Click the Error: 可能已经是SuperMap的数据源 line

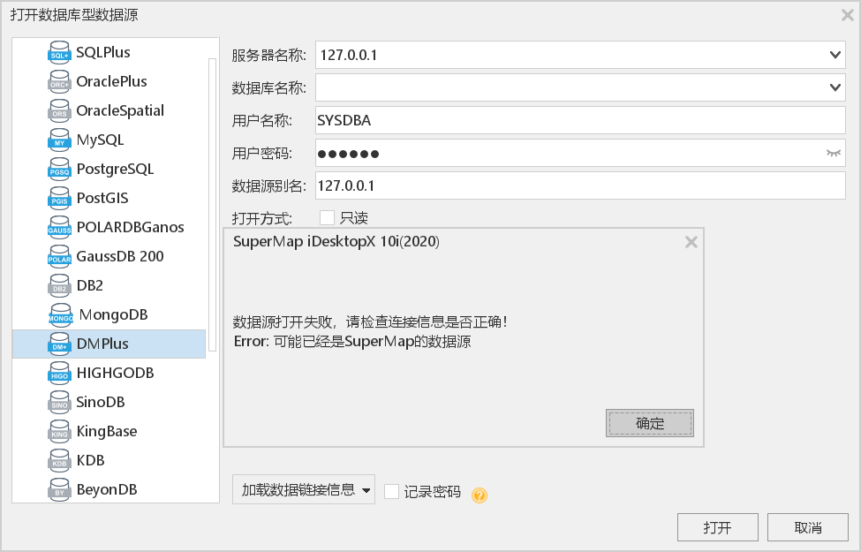click(x=352, y=341)
